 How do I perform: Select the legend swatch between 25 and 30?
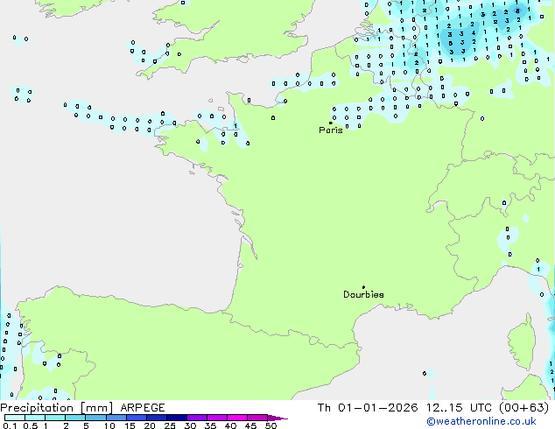pyautogui.click(x=177, y=418)
